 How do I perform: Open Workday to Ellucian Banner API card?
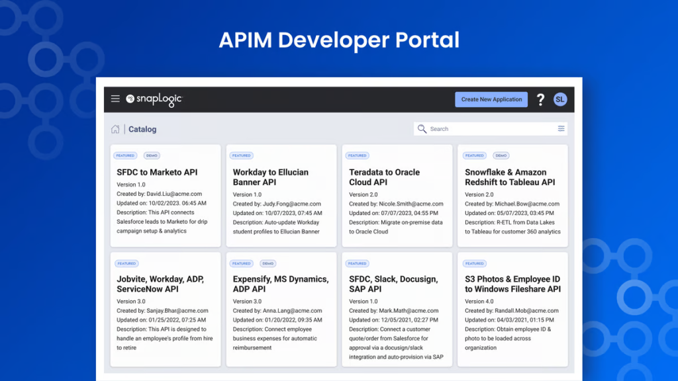(x=270, y=177)
